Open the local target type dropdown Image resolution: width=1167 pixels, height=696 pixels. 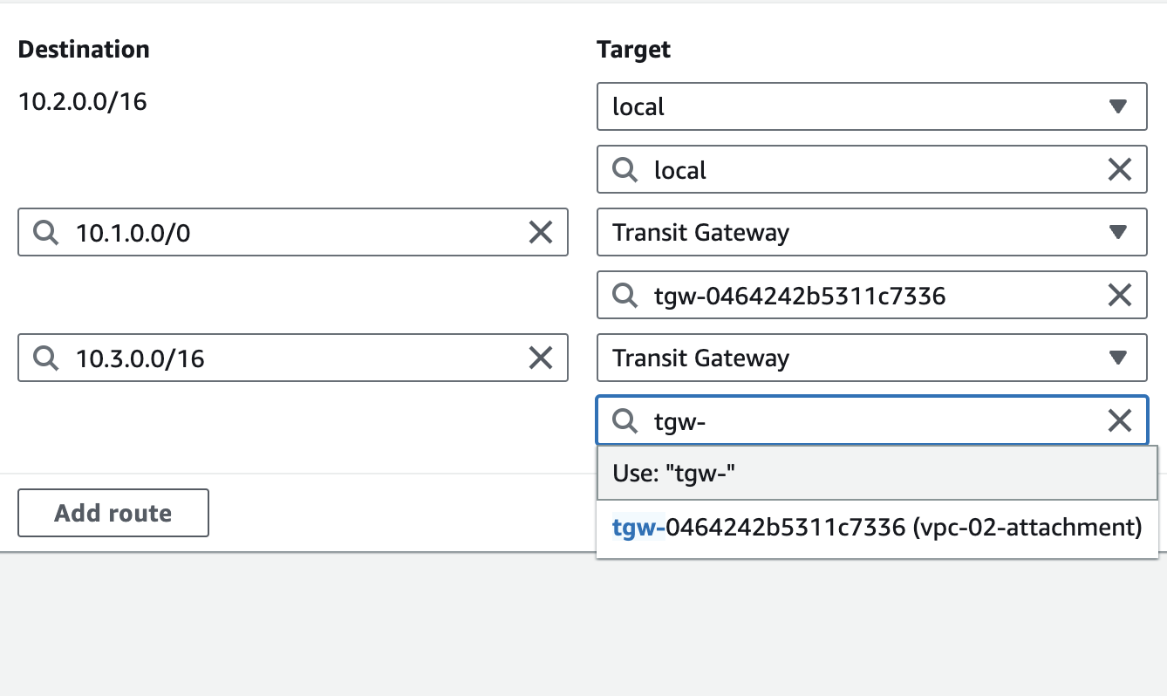coord(871,106)
